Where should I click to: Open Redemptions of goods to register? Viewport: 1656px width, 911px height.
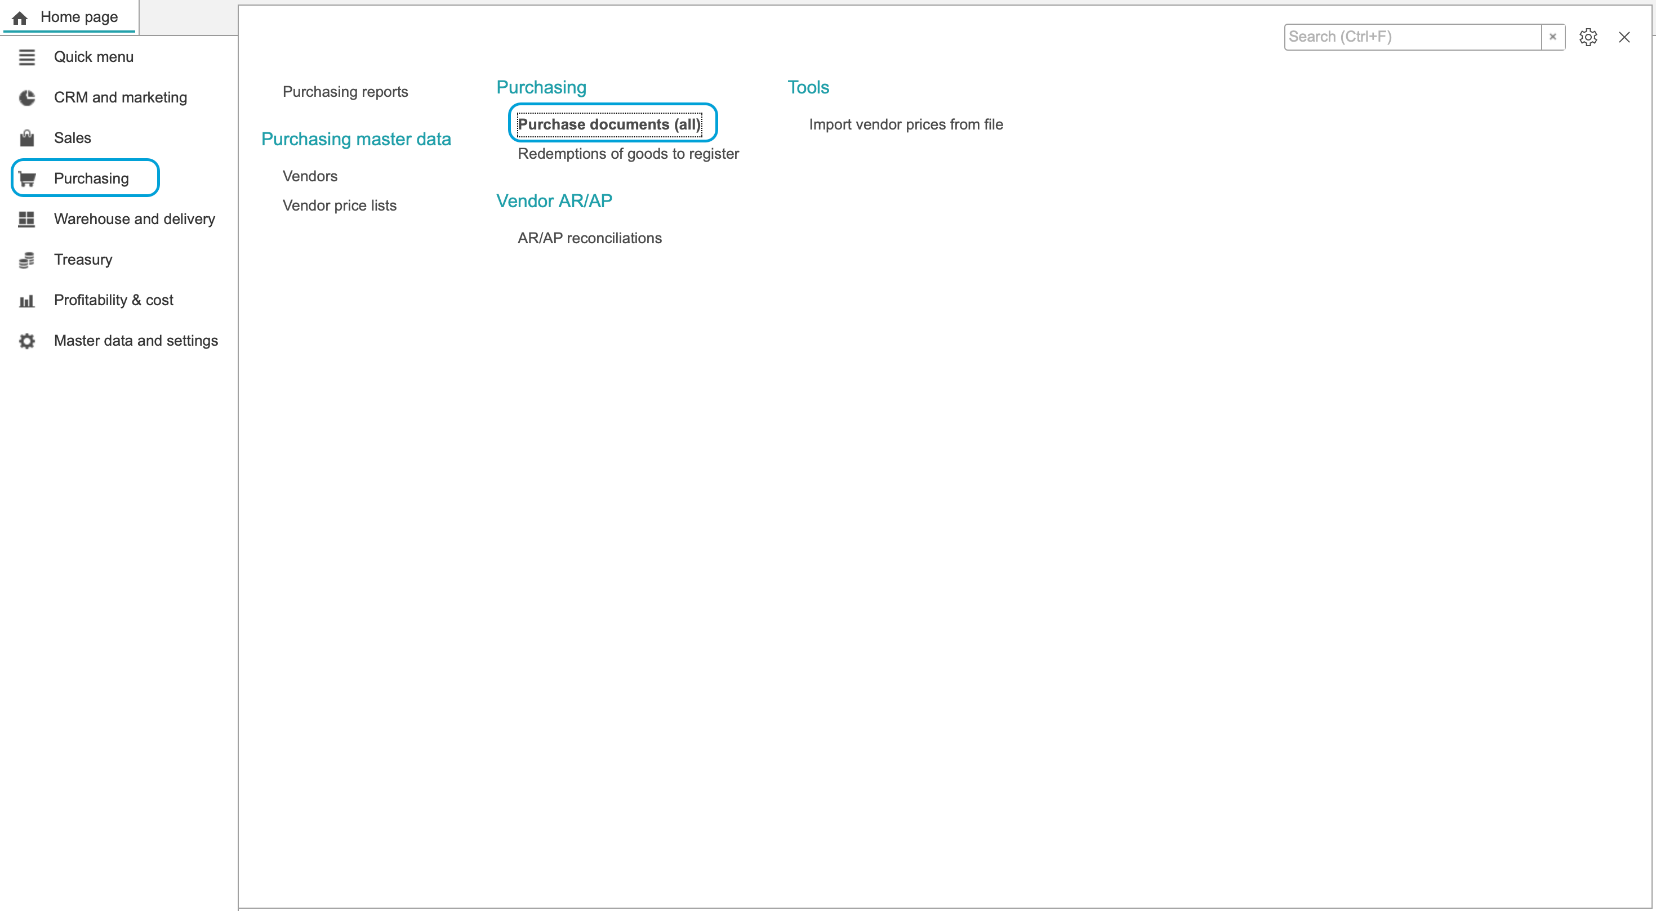point(628,153)
